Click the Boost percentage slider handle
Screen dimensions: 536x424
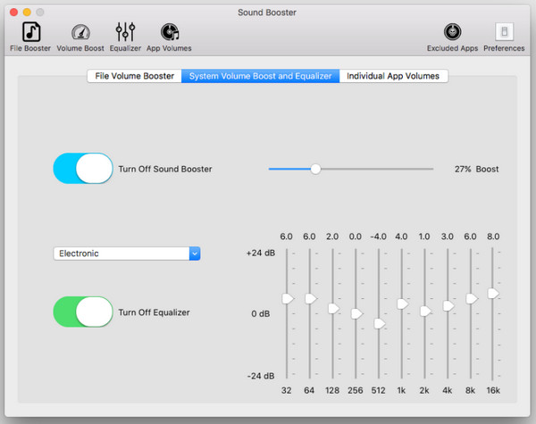point(315,168)
